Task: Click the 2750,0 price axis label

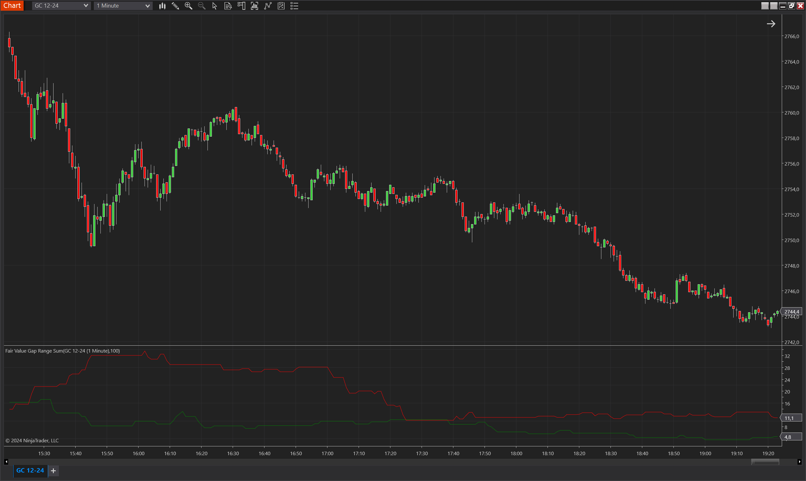Action: [x=792, y=240]
